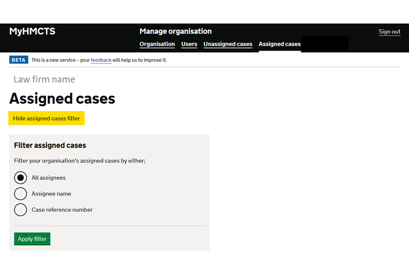The height and width of the screenshot is (272, 409).
Task: Click the 'Filter your organisation's assigned cases' hint text
Action: click(80, 161)
